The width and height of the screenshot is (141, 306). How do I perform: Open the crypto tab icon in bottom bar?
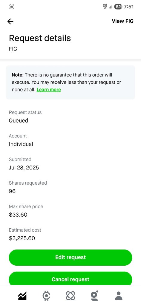coord(46,296)
